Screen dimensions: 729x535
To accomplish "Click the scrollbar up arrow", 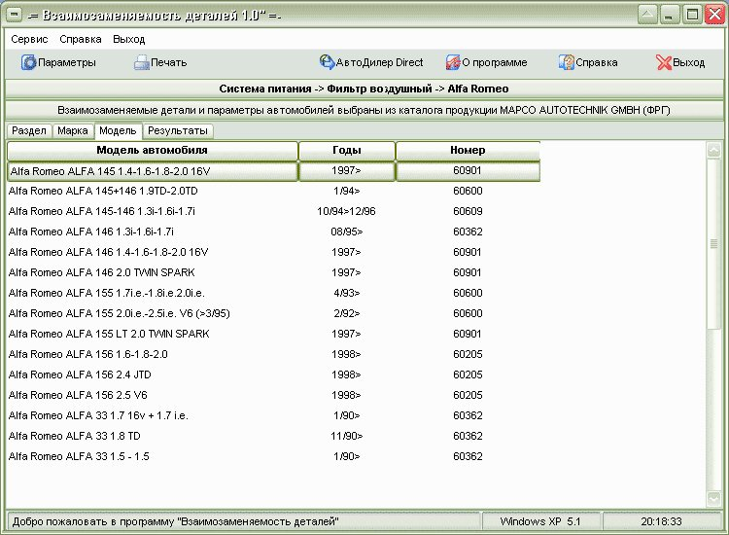I will tap(713, 150).
